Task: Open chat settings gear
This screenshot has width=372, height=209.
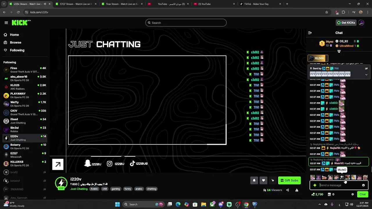Action: tap(353, 194)
